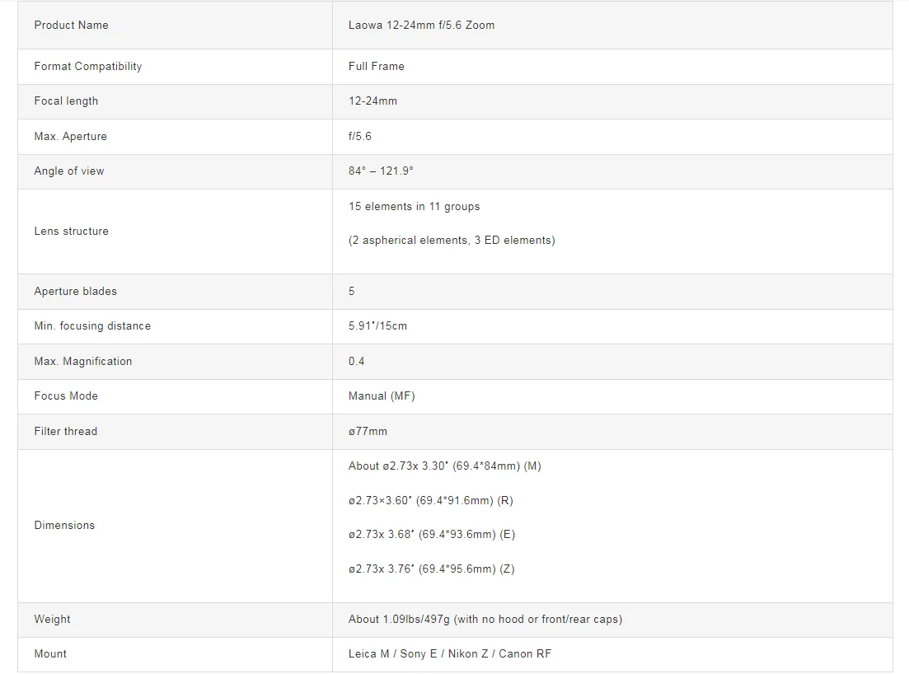The width and height of the screenshot is (909, 674).
Task: Click the Lens structure label
Action: [71, 232]
